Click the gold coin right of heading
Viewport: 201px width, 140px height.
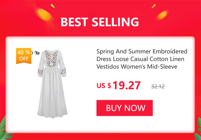pos(162,15)
